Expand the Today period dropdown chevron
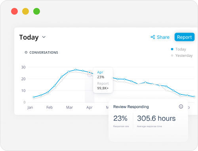The height and width of the screenshot is (151, 198). click(44, 37)
